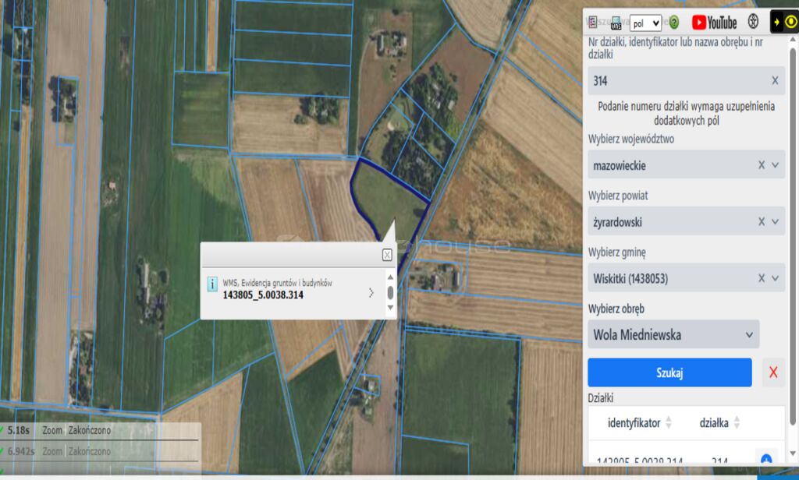Toggle the yellow high-contrast eye icon
799x480 pixels.
[x=790, y=22]
